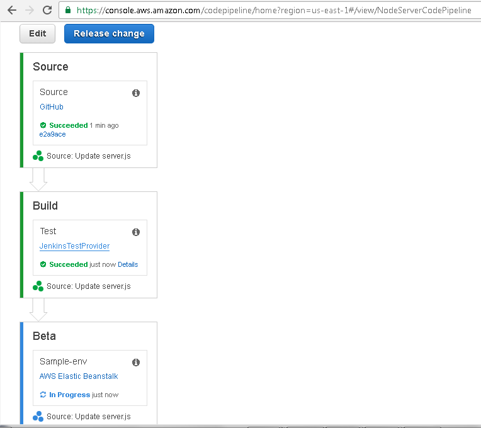Screen dimensions: 481x428
Task: Select the Source stage heading
Action: click(50, 67)
